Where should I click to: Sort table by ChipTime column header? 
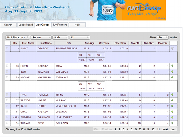point(104,43)
